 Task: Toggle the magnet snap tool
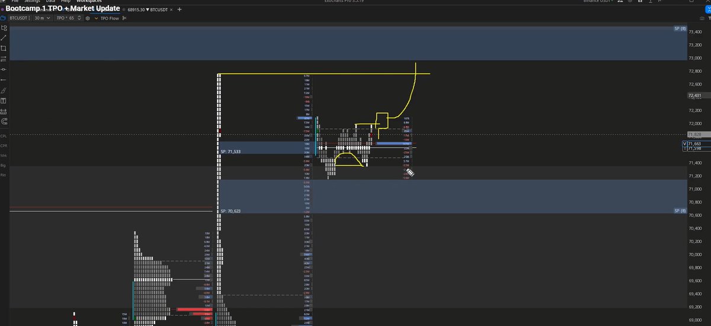(x=4, y=121)
